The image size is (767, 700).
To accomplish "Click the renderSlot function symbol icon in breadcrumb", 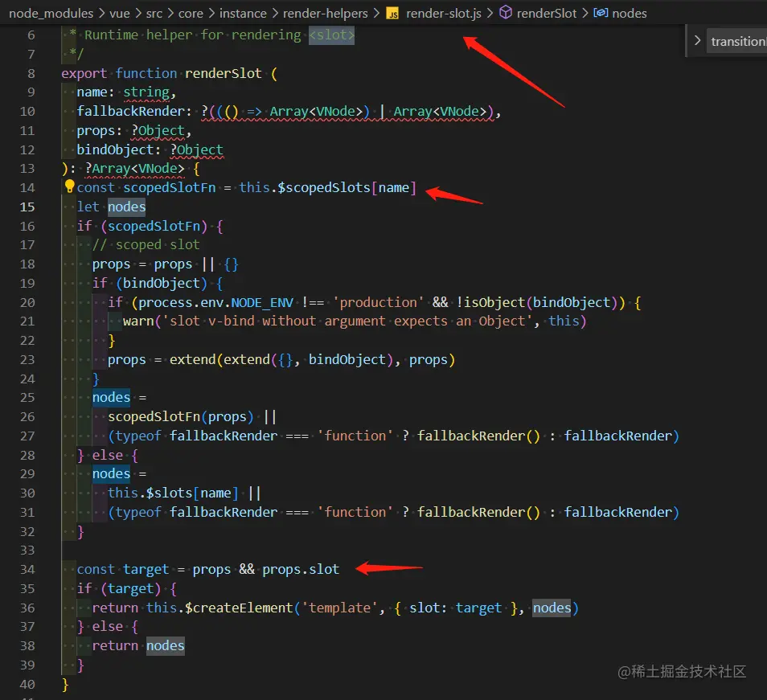I will pos(505,13).
